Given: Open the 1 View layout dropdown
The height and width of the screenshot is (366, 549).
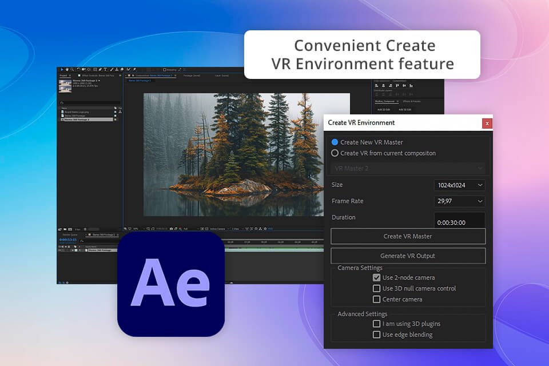Looking at the screenshot, I should [x=238, y=229].
